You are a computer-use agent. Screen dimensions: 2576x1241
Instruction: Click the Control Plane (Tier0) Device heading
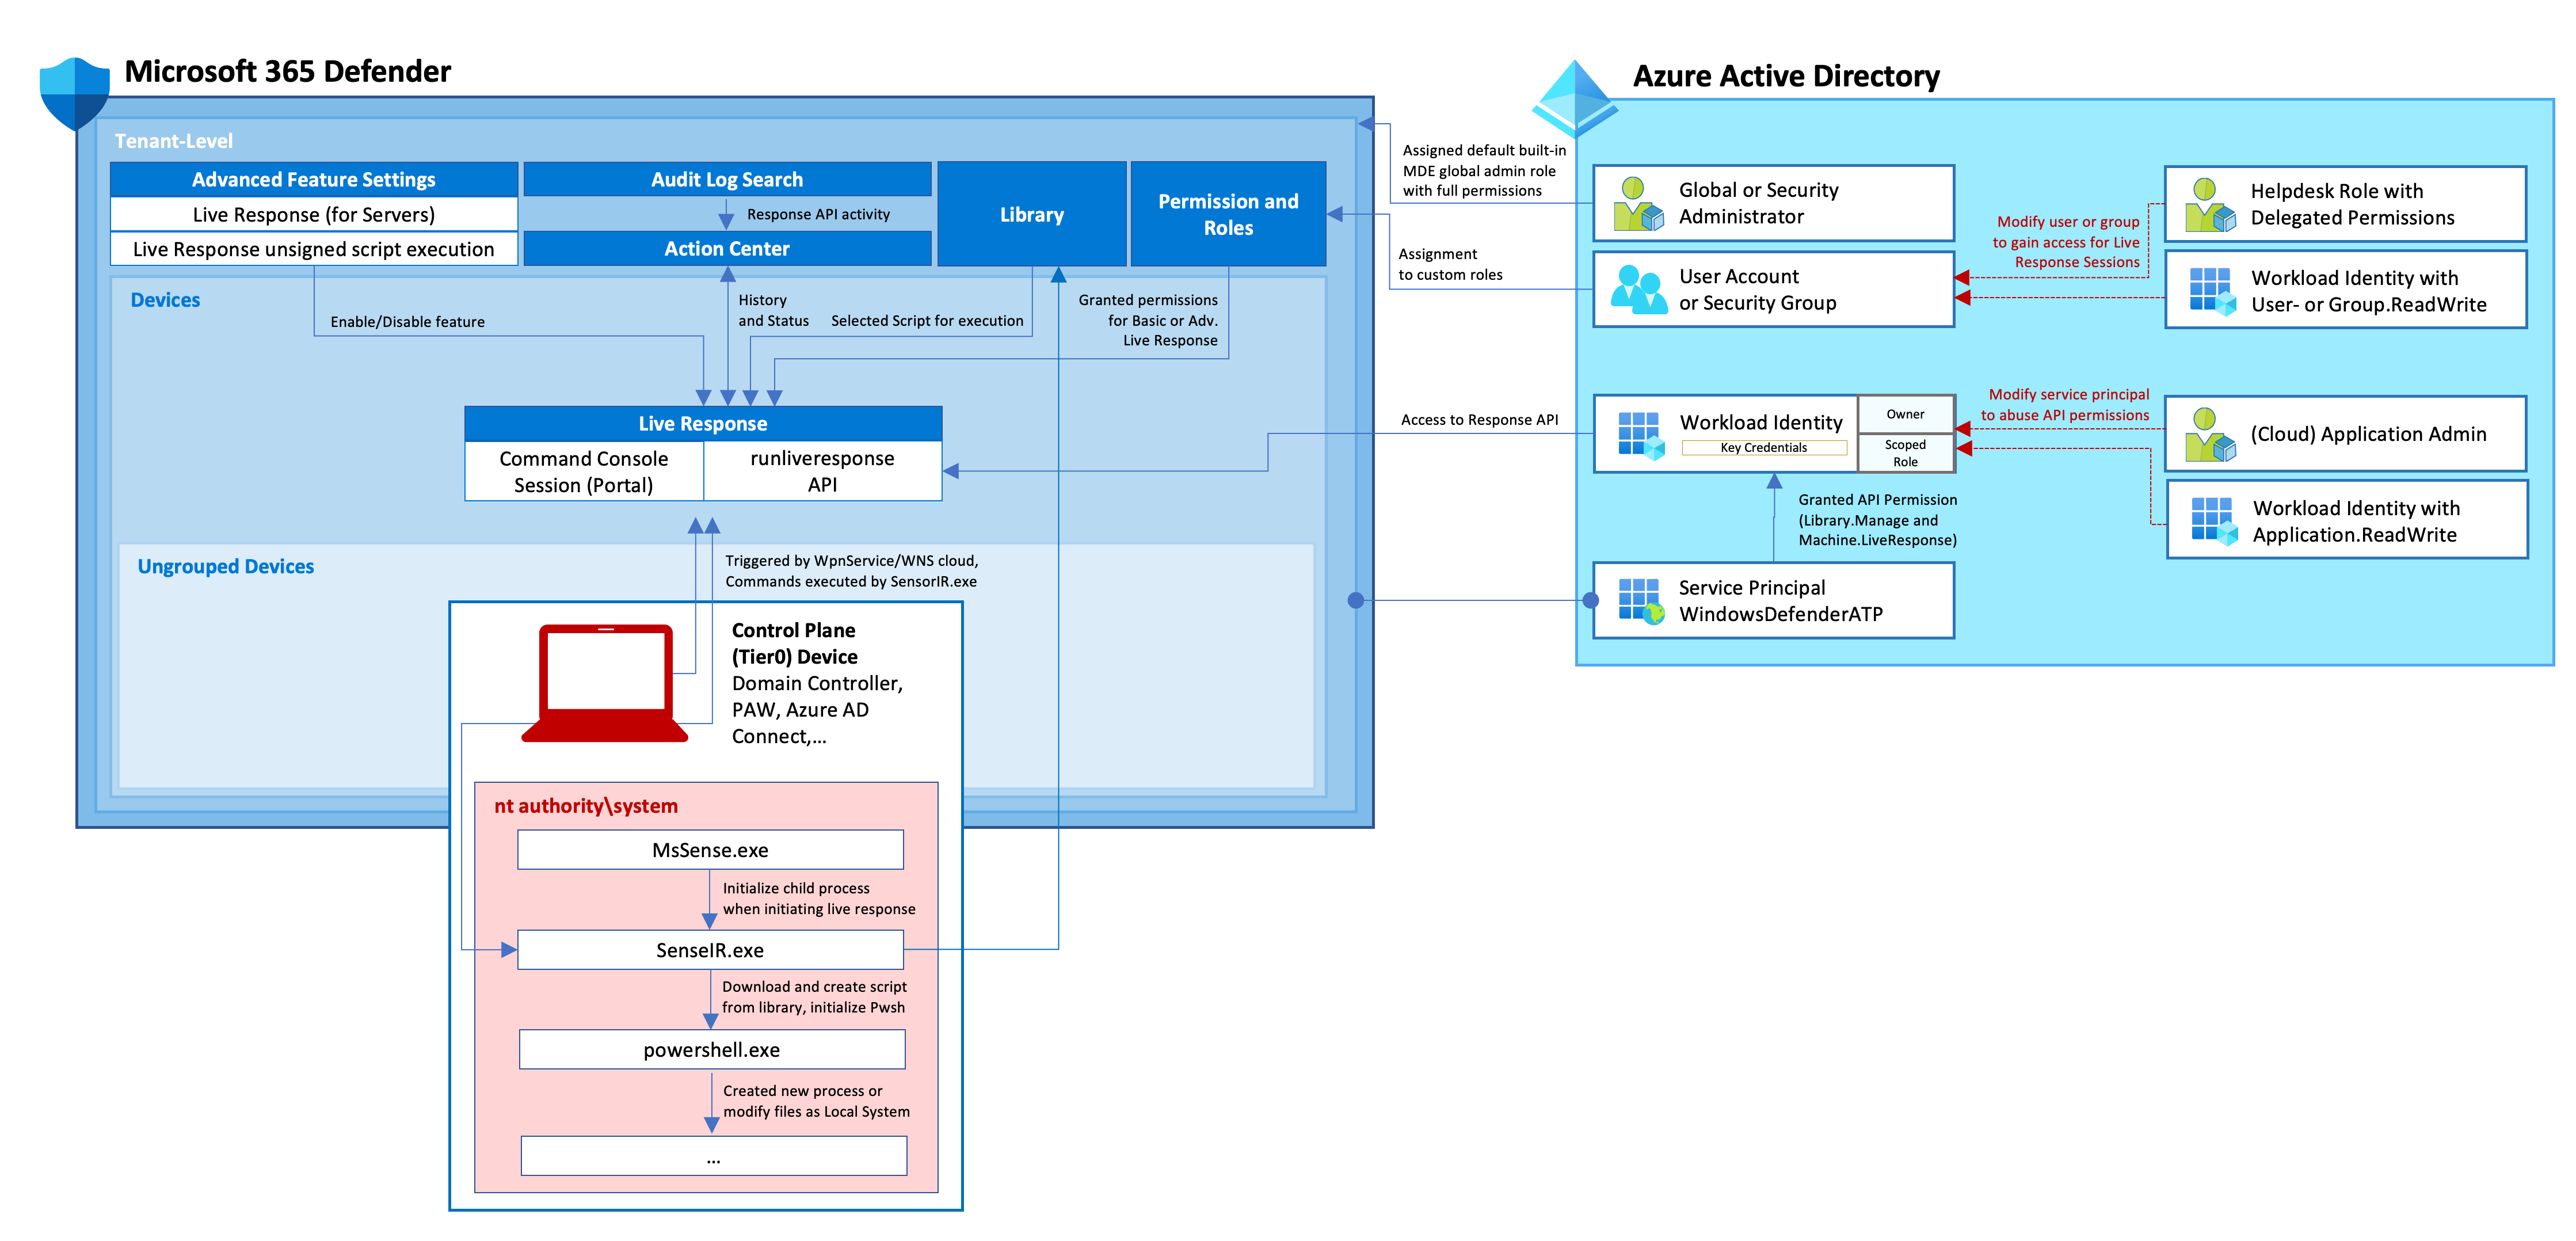[794, 644]
